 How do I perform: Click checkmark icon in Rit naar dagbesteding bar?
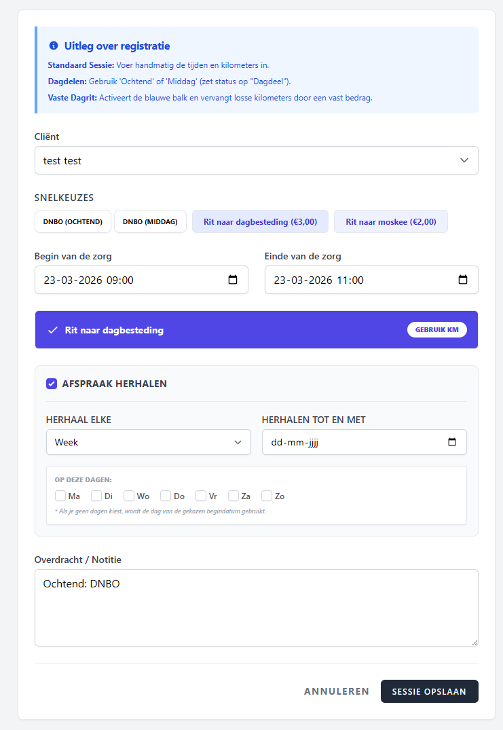point(53,330)
